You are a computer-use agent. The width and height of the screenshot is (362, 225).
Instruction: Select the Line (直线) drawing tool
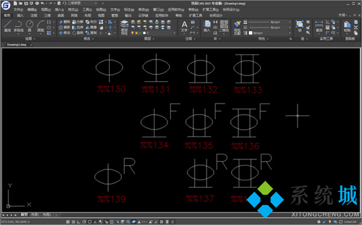[x=7, y=27]
